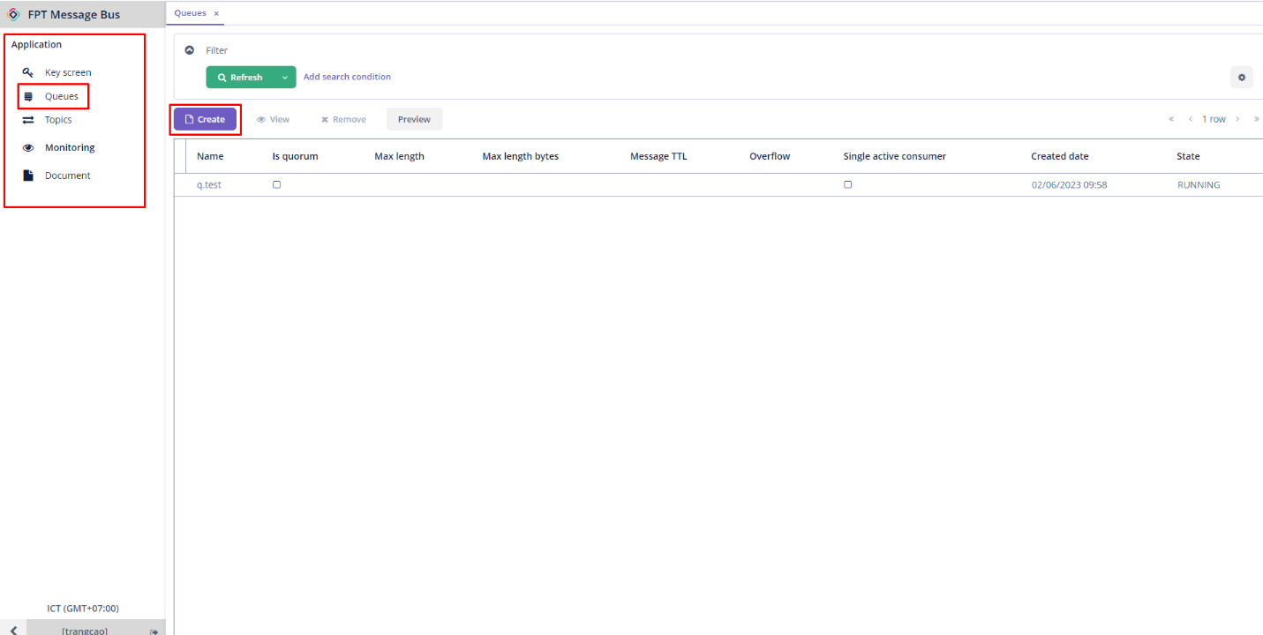Go to previous page arrow

click(x=1191, y=119)
